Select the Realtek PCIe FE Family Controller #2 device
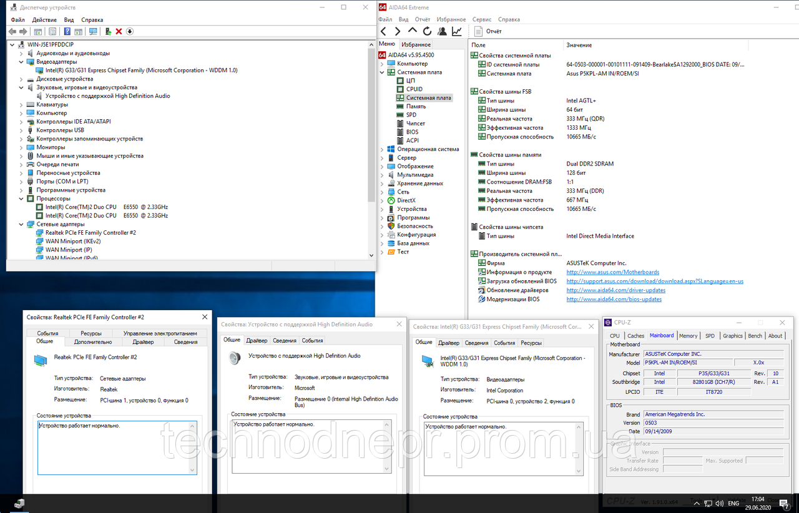This screenshot has width=799, height=513. click(91, 232)
